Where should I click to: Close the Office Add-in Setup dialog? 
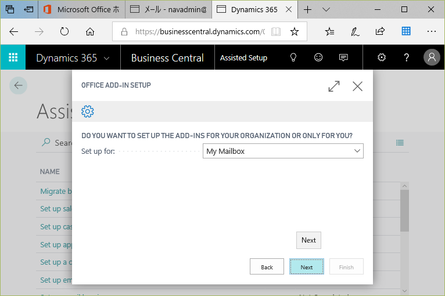[x=358, y=86]
